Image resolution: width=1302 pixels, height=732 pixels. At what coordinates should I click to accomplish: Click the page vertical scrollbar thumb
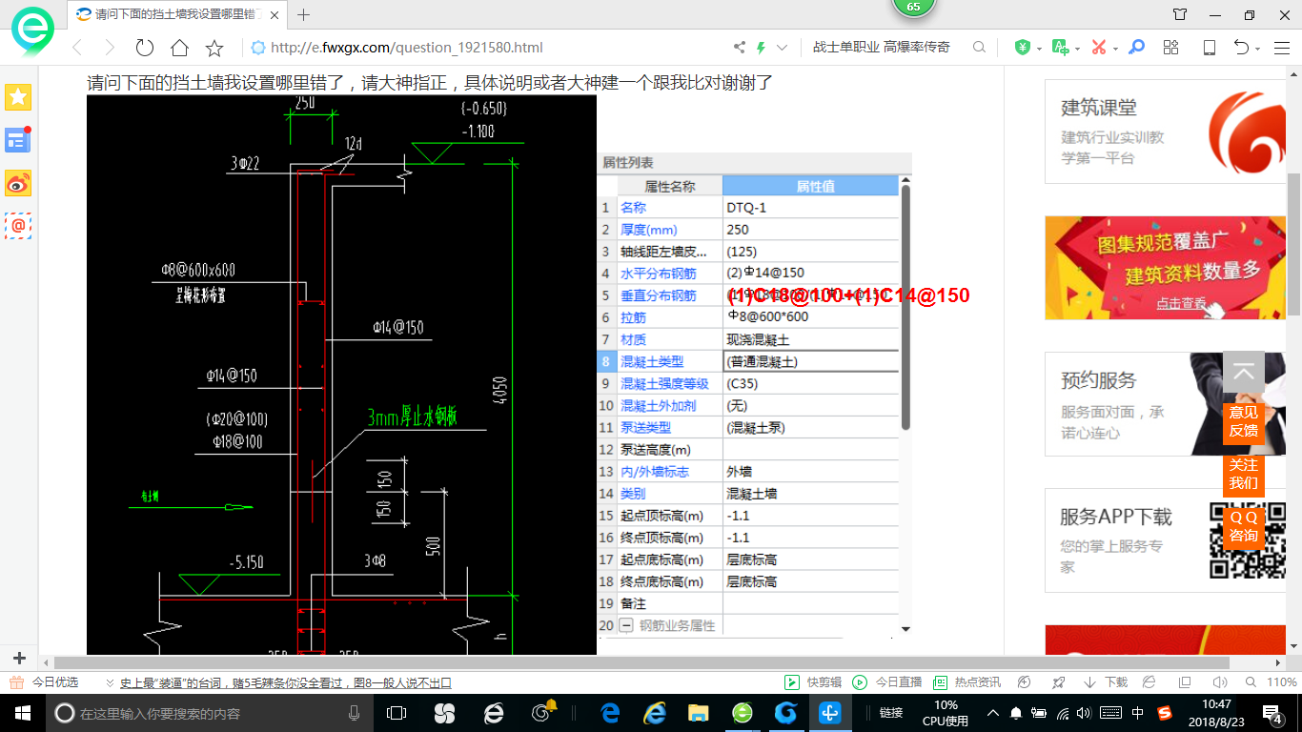1293,244
